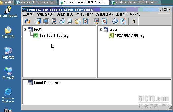Switch to the Windows XP Professional tab
The height and width of the screenshot is (112, 173).
click(37, 2)
